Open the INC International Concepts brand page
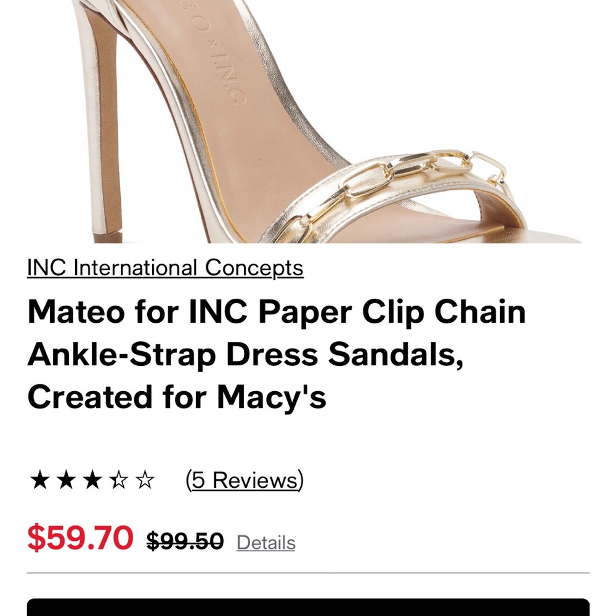 [166, 267]
